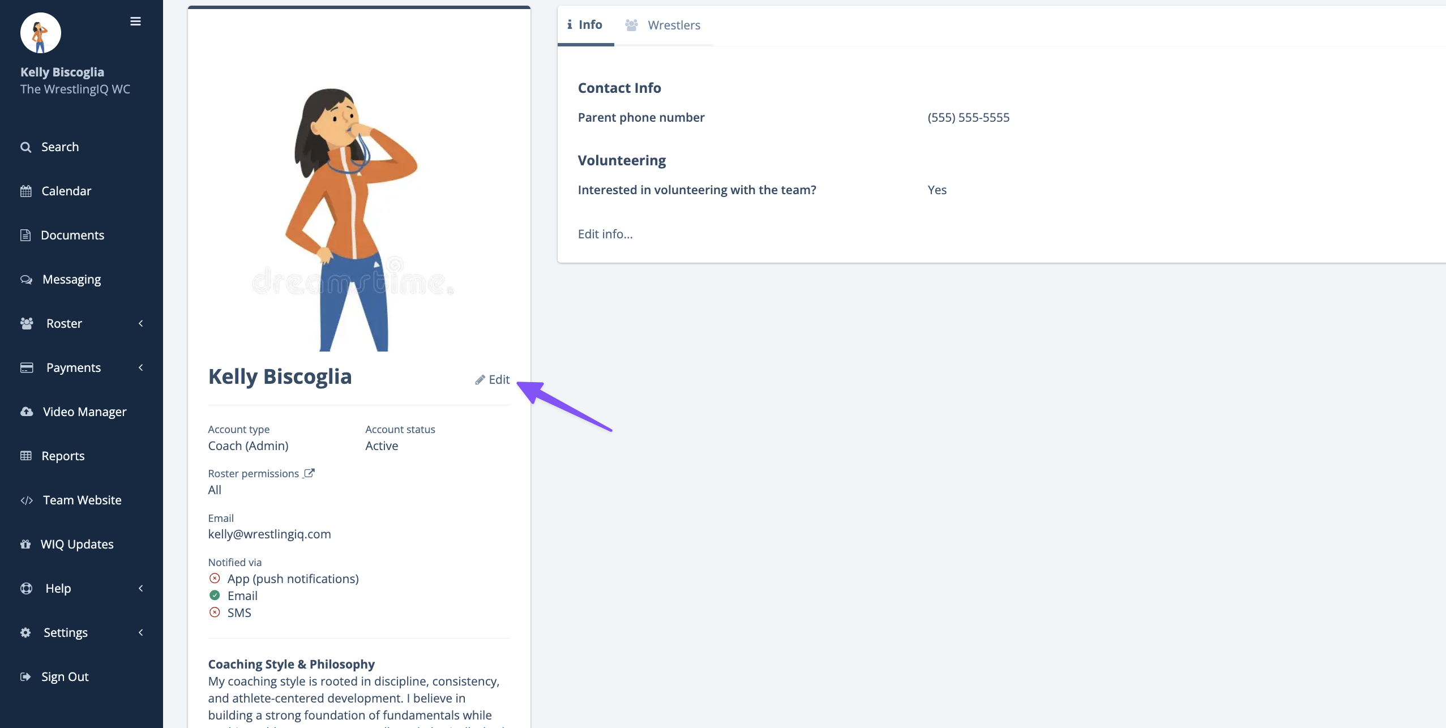Expand the Payments submenu chevron
Screen dimensions: 1446x728
pyautogui.click(x=141, y=367)
